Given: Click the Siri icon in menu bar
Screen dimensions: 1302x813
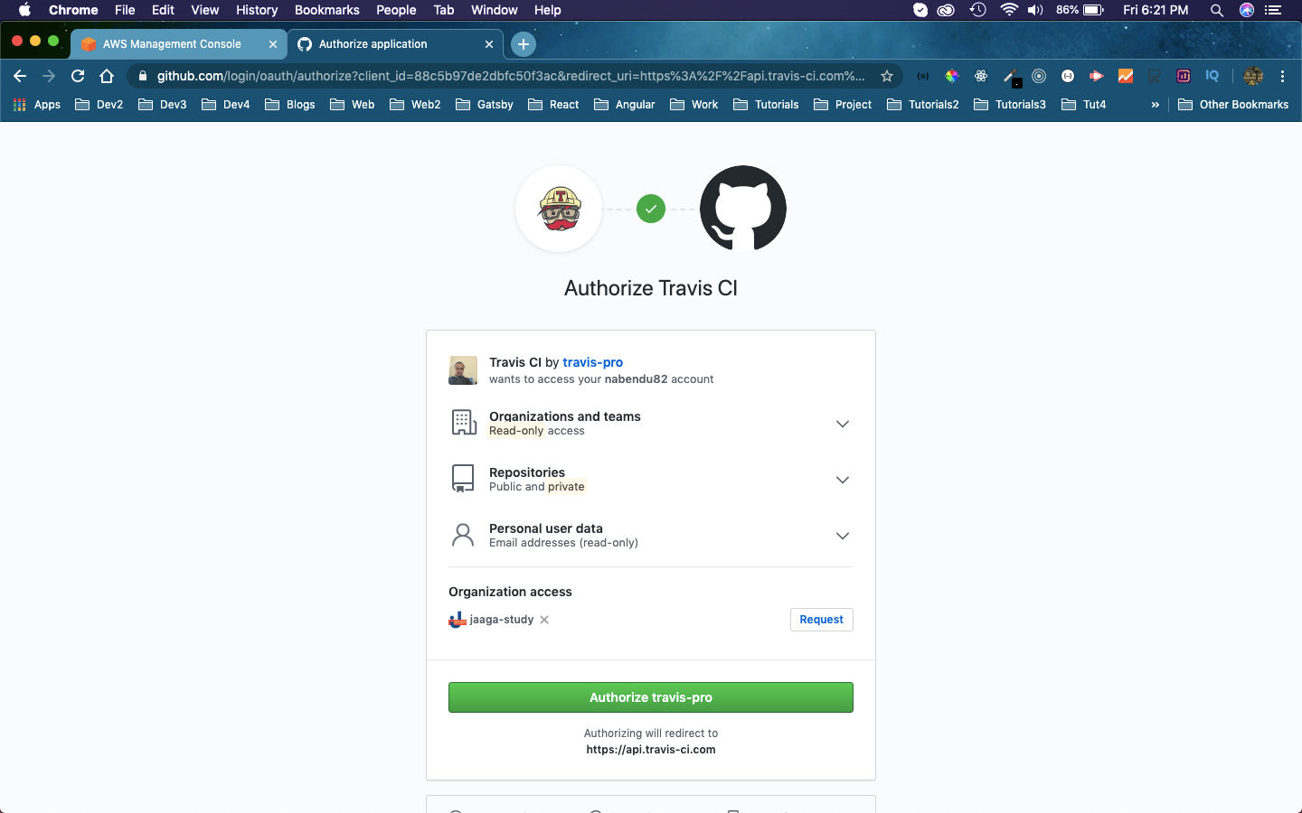Looking at the screenshot, I should [x=1247, y=10].
